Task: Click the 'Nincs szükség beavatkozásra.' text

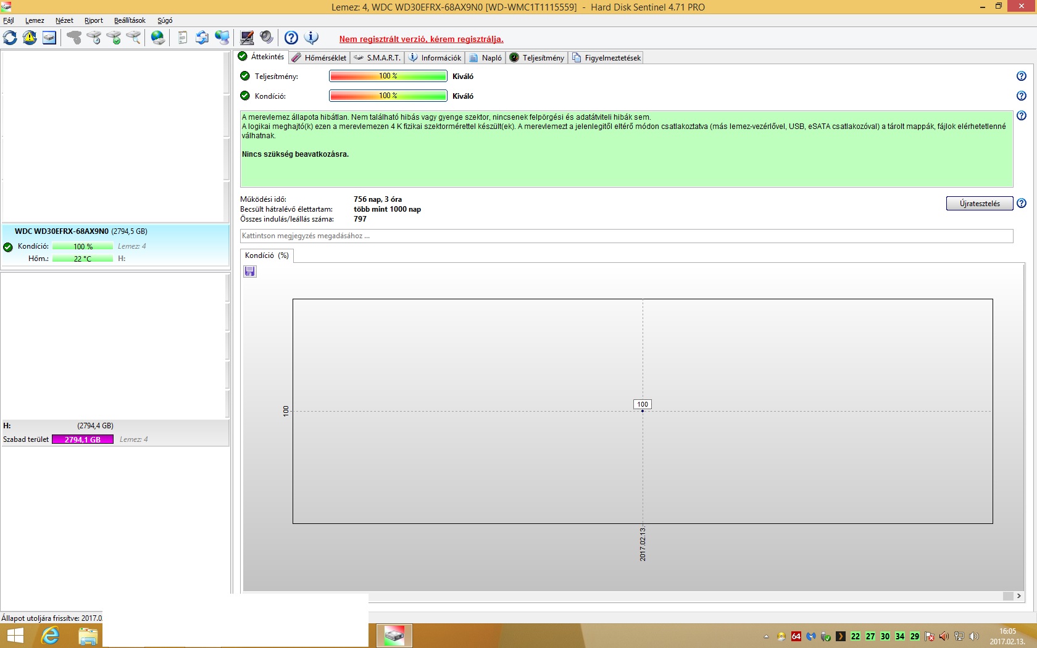Action: [x=295, y=154]
